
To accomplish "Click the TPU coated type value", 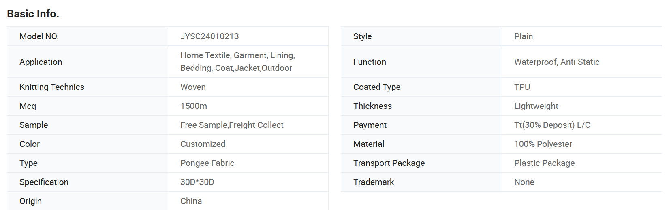I will coord(522,87).
